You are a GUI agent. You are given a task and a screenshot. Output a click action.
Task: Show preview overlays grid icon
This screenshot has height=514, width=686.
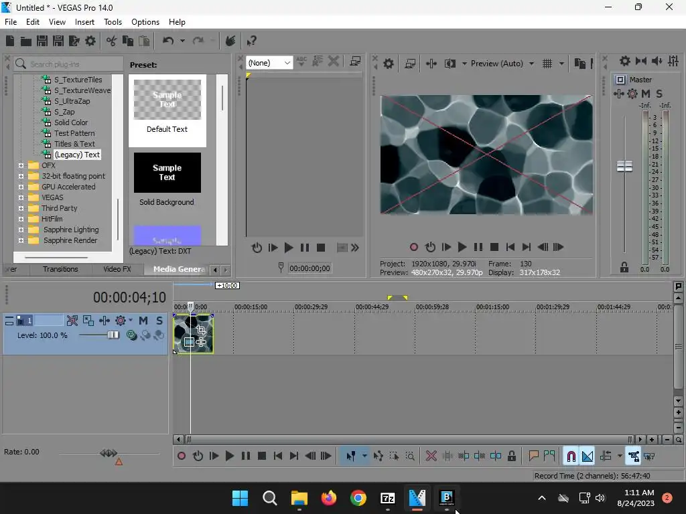[x=547, y=64]
